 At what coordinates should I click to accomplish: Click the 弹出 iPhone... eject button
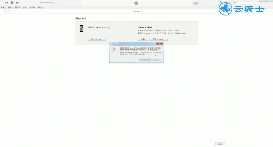[x=97, y=39]
